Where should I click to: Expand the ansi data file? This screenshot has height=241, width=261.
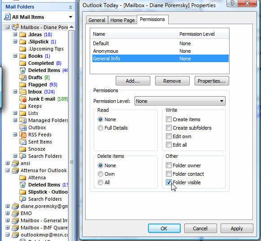(7, 163)
